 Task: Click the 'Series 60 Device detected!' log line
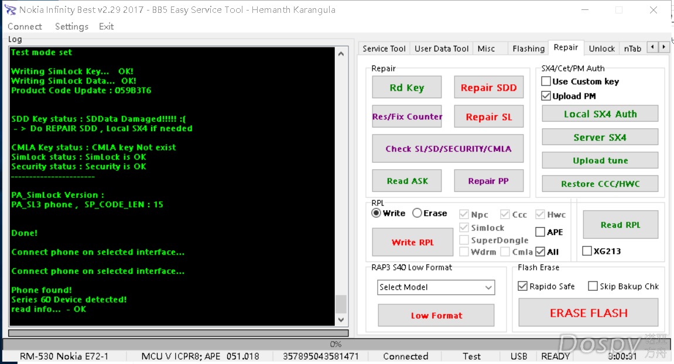[69, 300]
